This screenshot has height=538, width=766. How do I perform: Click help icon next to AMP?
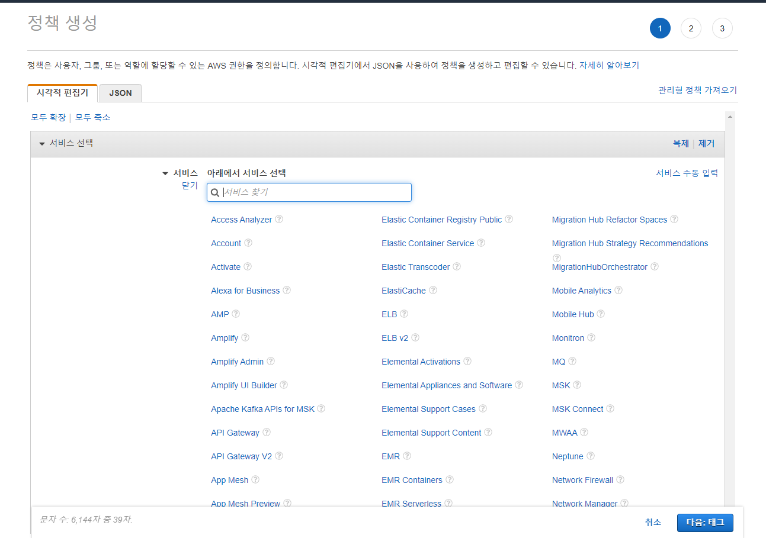(x=236, y=314)
